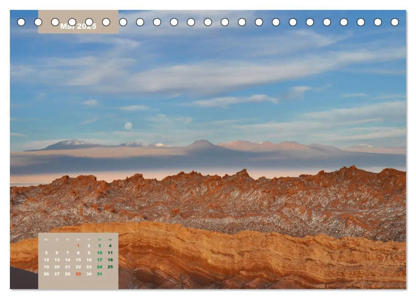Select the 'Mo' weekday header
Image resolution: width=416 pixels, height=299 pixels.
46,240
